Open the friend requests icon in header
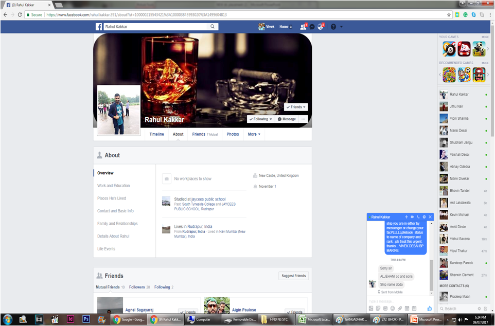The width and height of the screenshot is (495, 326). pos(303,26)
